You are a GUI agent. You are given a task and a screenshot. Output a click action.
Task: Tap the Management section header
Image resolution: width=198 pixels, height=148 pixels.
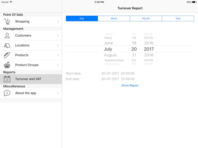coord(13,29)
